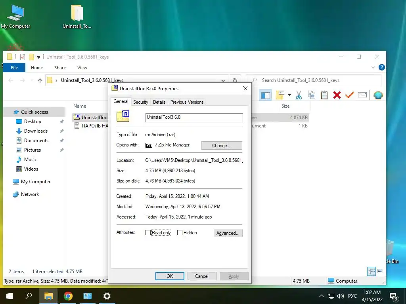Select Videos in navigation pane
The width and height of the screenshot is (406, 304).
(31, 169)
